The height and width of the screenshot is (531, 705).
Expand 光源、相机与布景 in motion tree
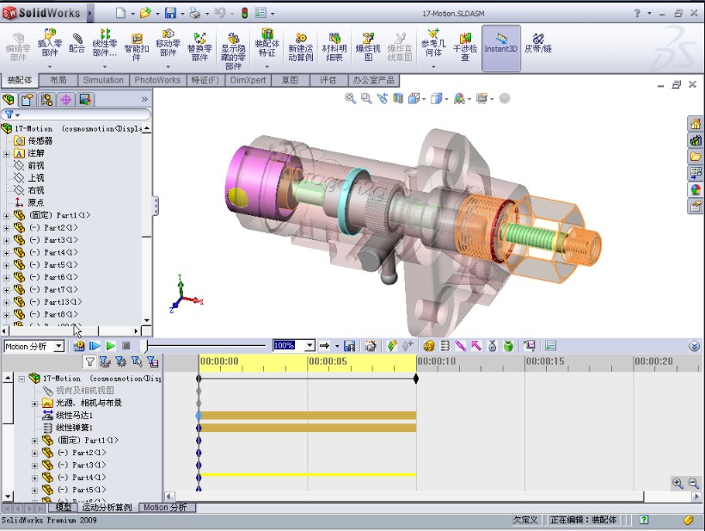34,404
